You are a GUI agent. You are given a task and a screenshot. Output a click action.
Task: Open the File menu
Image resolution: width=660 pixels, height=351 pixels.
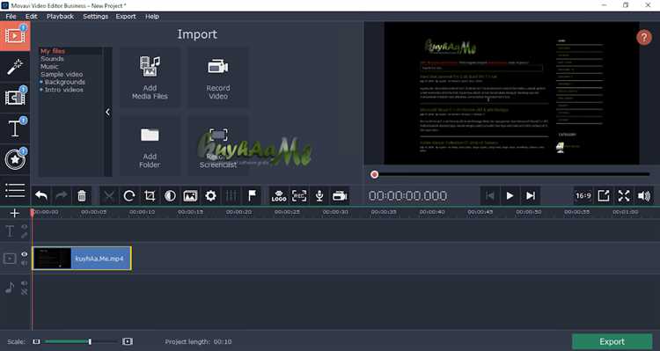click(x=11, y=17)
